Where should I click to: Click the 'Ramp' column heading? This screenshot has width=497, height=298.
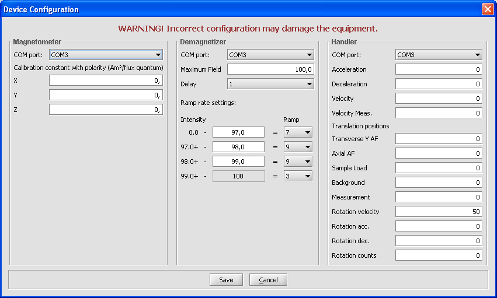click(x=291, y=120)
